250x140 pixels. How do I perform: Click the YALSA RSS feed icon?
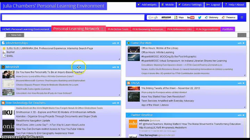[129, 83]
